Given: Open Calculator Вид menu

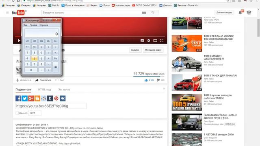Looking at the screenshot, I should (25, 25).
